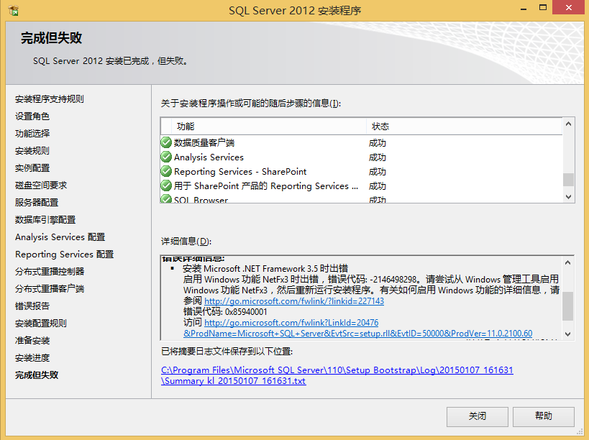589x440 pixels.
Task: Click the green check icon beside 数据质量客户端
Action: tap(166, 142)
